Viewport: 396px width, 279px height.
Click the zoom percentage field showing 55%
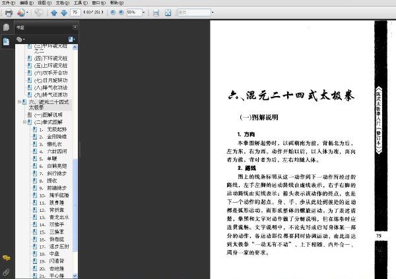tap(134, 12)
